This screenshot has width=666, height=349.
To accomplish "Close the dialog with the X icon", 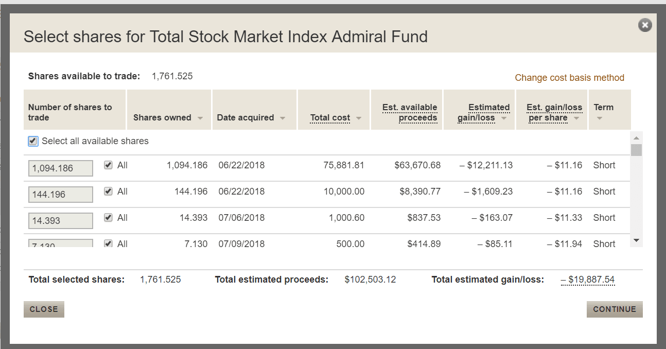I will pyautogui.click(x=645, y=25).
